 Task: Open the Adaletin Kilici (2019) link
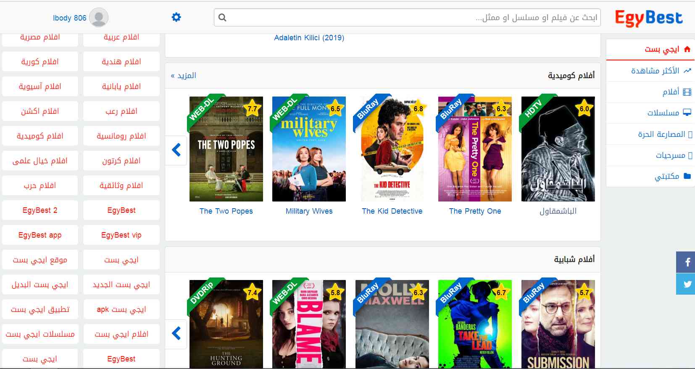[309, 38]
